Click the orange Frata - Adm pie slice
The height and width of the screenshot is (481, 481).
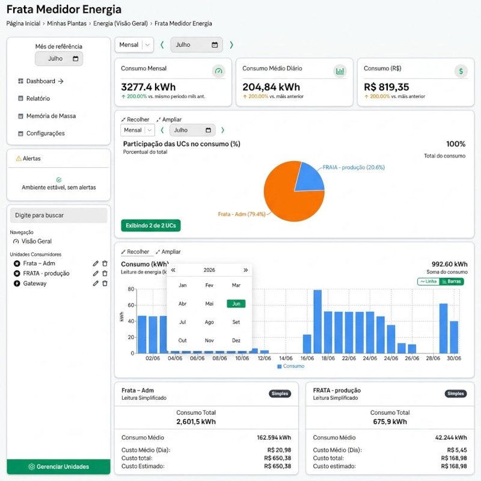[x=282, y=200]
